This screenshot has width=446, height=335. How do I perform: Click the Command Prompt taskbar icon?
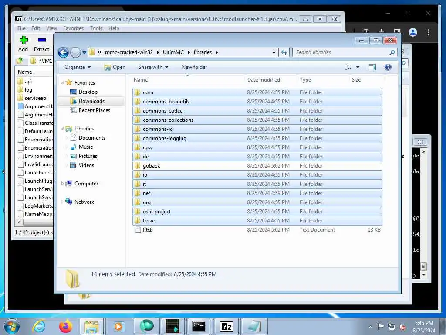[199, 326]
